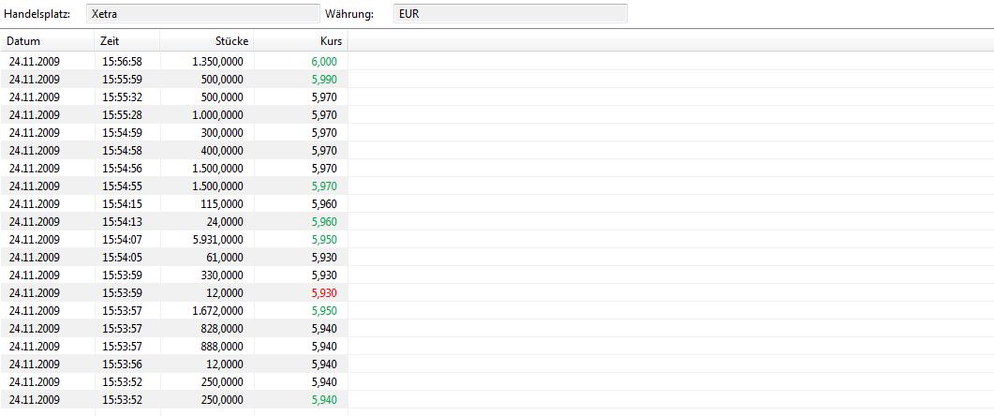Image resolution: width=994 pixels, height=416 pixels.
Task: Click the green 5,960 price at 15:54:13
Action: [324, 221]
